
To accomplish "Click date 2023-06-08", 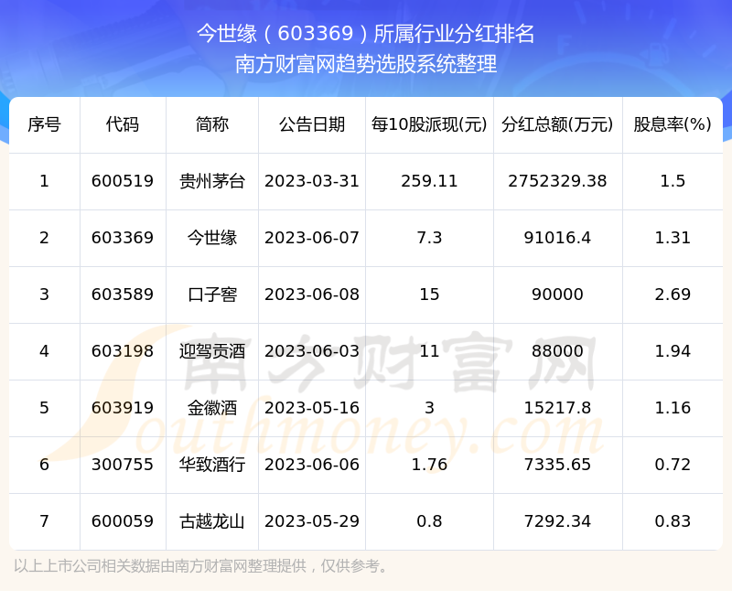I will click(312, 295).
